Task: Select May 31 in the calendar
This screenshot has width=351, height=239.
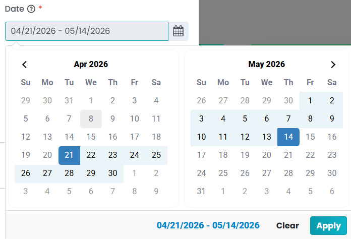Action: click(x=201, y=192)
